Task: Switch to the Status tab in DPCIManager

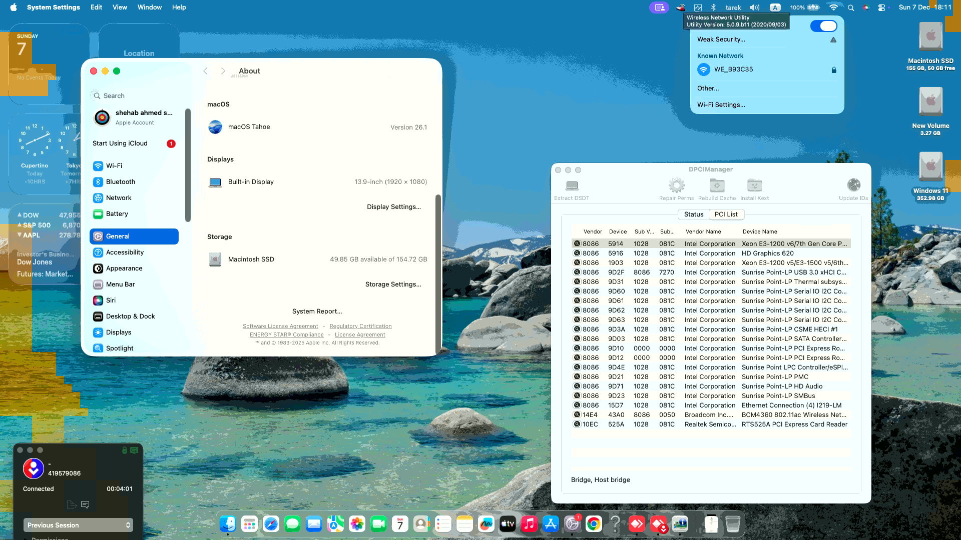Action: [693, 214]
